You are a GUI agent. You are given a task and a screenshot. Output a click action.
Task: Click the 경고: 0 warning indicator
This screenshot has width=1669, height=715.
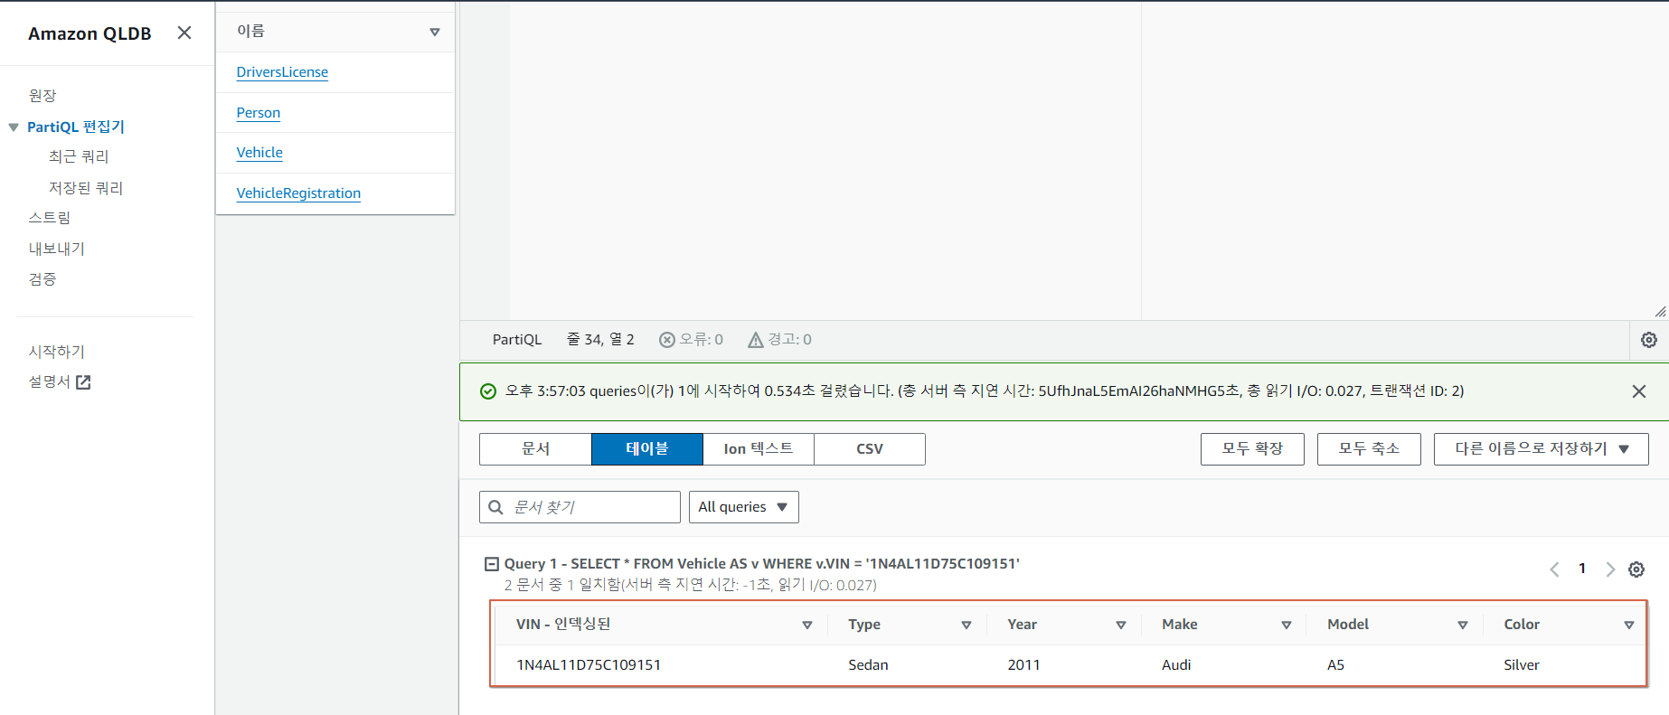(780, 339)
